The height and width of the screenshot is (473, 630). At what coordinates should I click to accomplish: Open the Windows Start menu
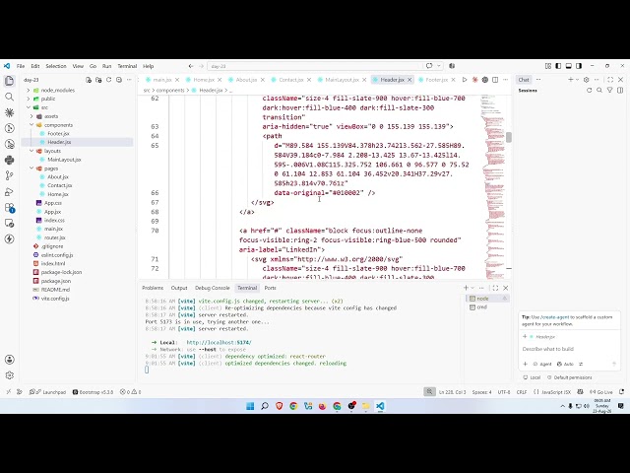pyautogui.click(x=250, y=406)
